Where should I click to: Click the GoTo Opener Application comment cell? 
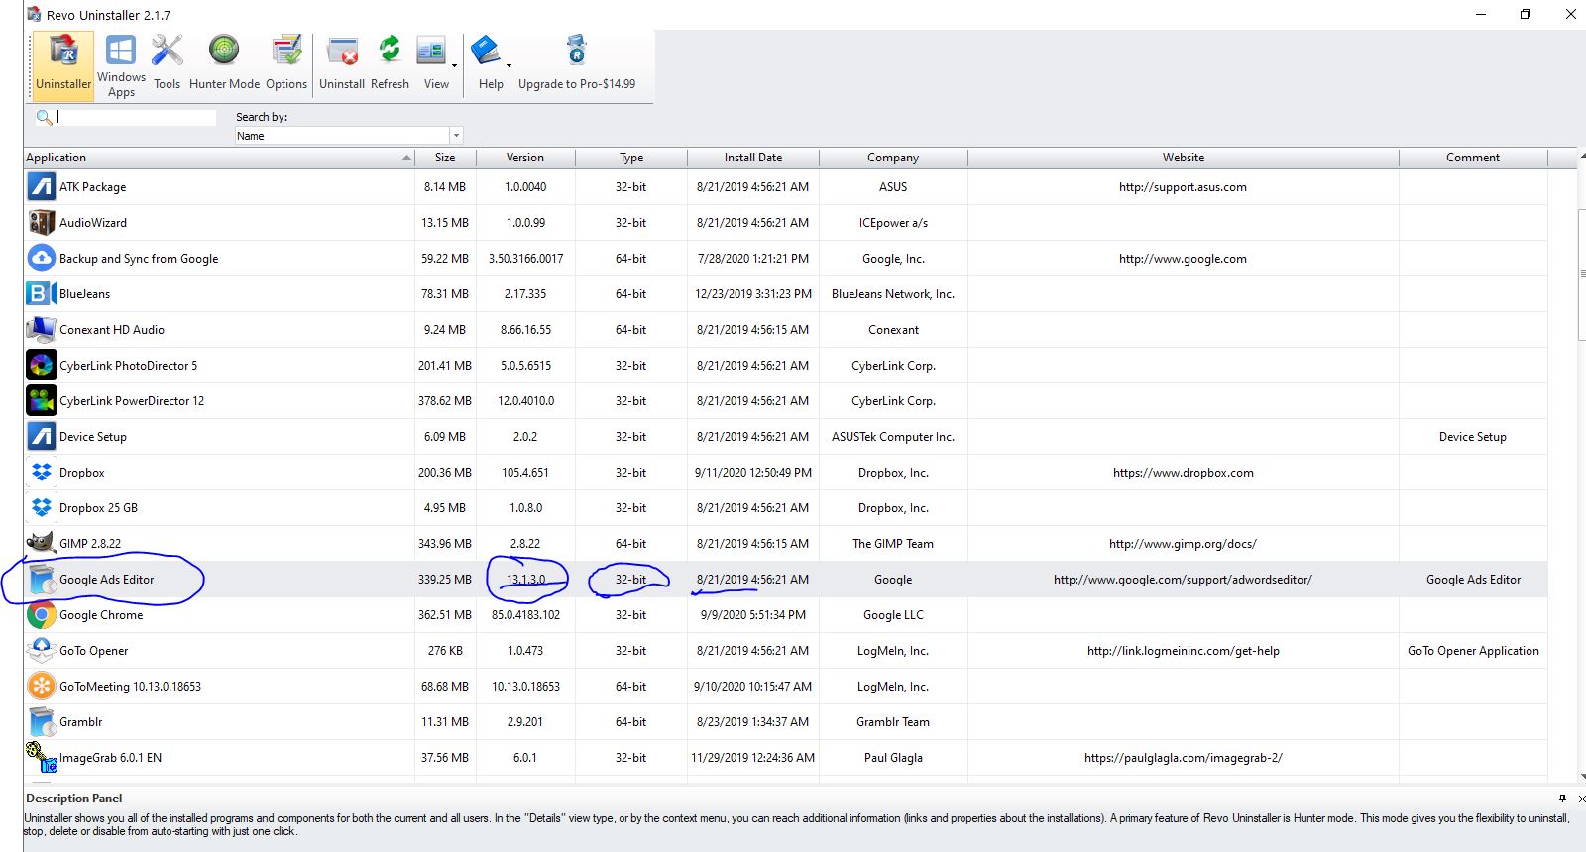[x=1473, y=651]
